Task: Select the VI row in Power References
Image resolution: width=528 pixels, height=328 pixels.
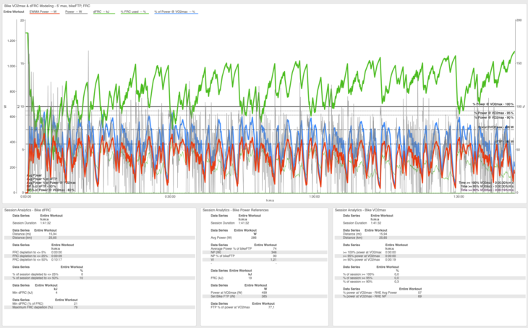Action: coord(265,260)
